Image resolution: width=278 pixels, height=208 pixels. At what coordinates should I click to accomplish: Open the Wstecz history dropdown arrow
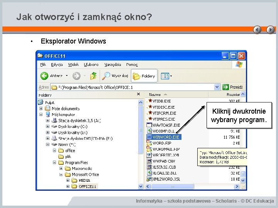coord(67,76)
